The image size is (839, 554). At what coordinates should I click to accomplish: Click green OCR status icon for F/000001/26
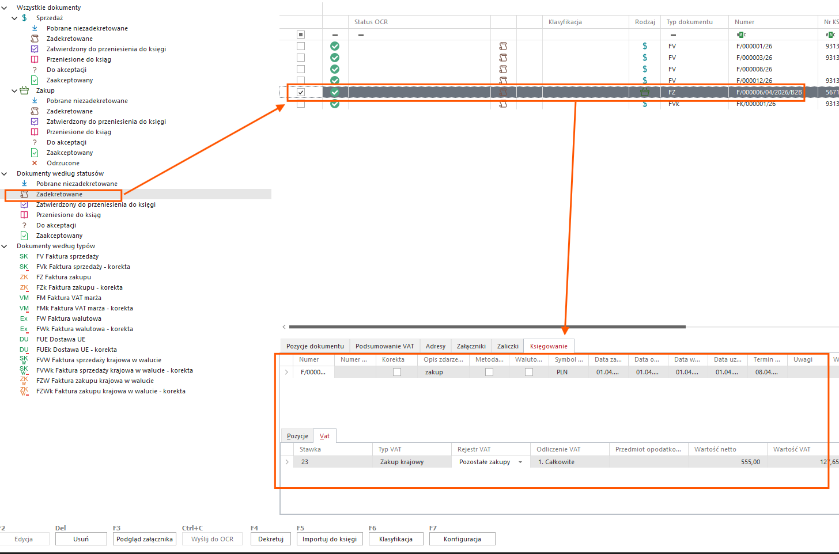pos(335,46)
